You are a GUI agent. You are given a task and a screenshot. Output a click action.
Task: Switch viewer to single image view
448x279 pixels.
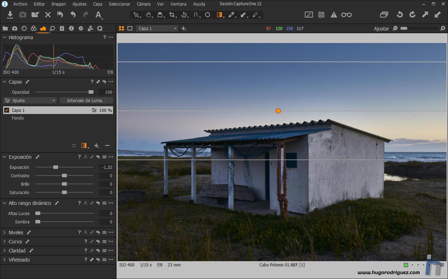pos(130,28)
